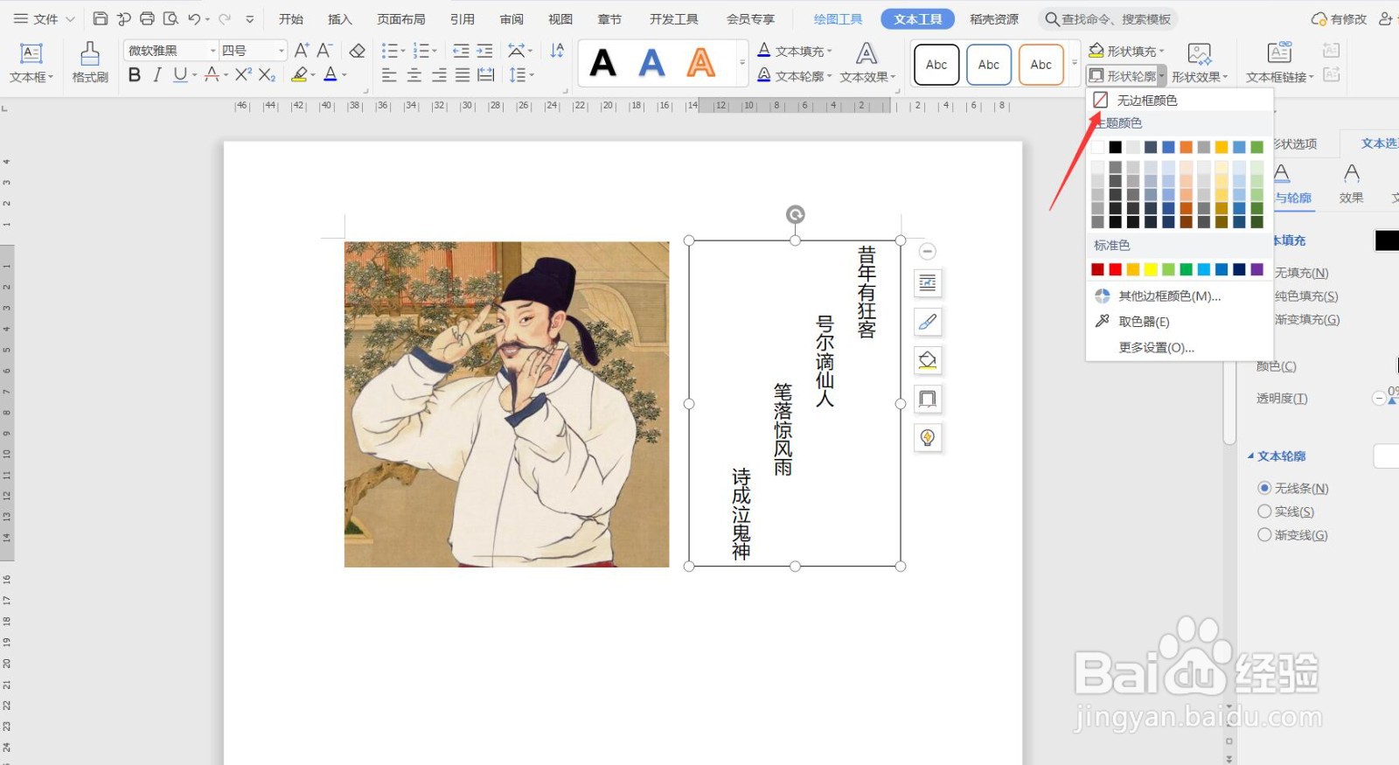Viewport: 1399px width, 765px height.
Task: Decrease font size with A- icon
Action: tap(324, 51)
